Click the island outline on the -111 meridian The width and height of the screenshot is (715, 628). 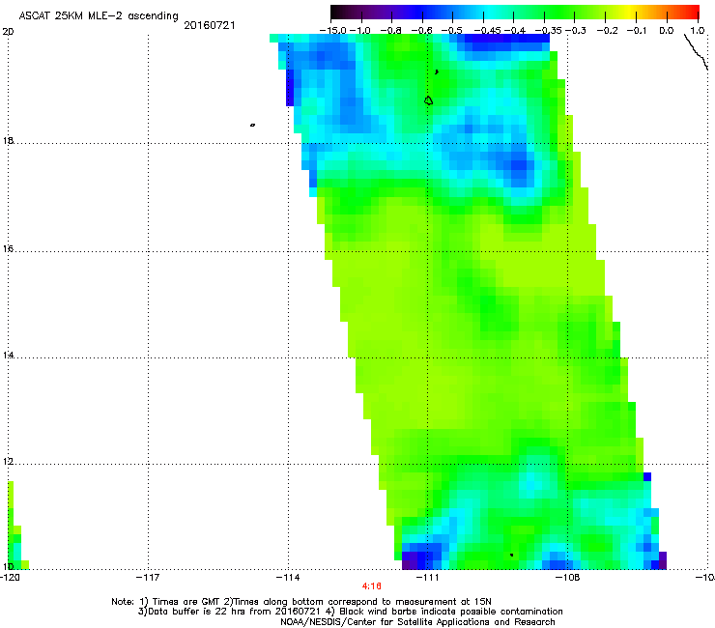(x=428, y=100)
